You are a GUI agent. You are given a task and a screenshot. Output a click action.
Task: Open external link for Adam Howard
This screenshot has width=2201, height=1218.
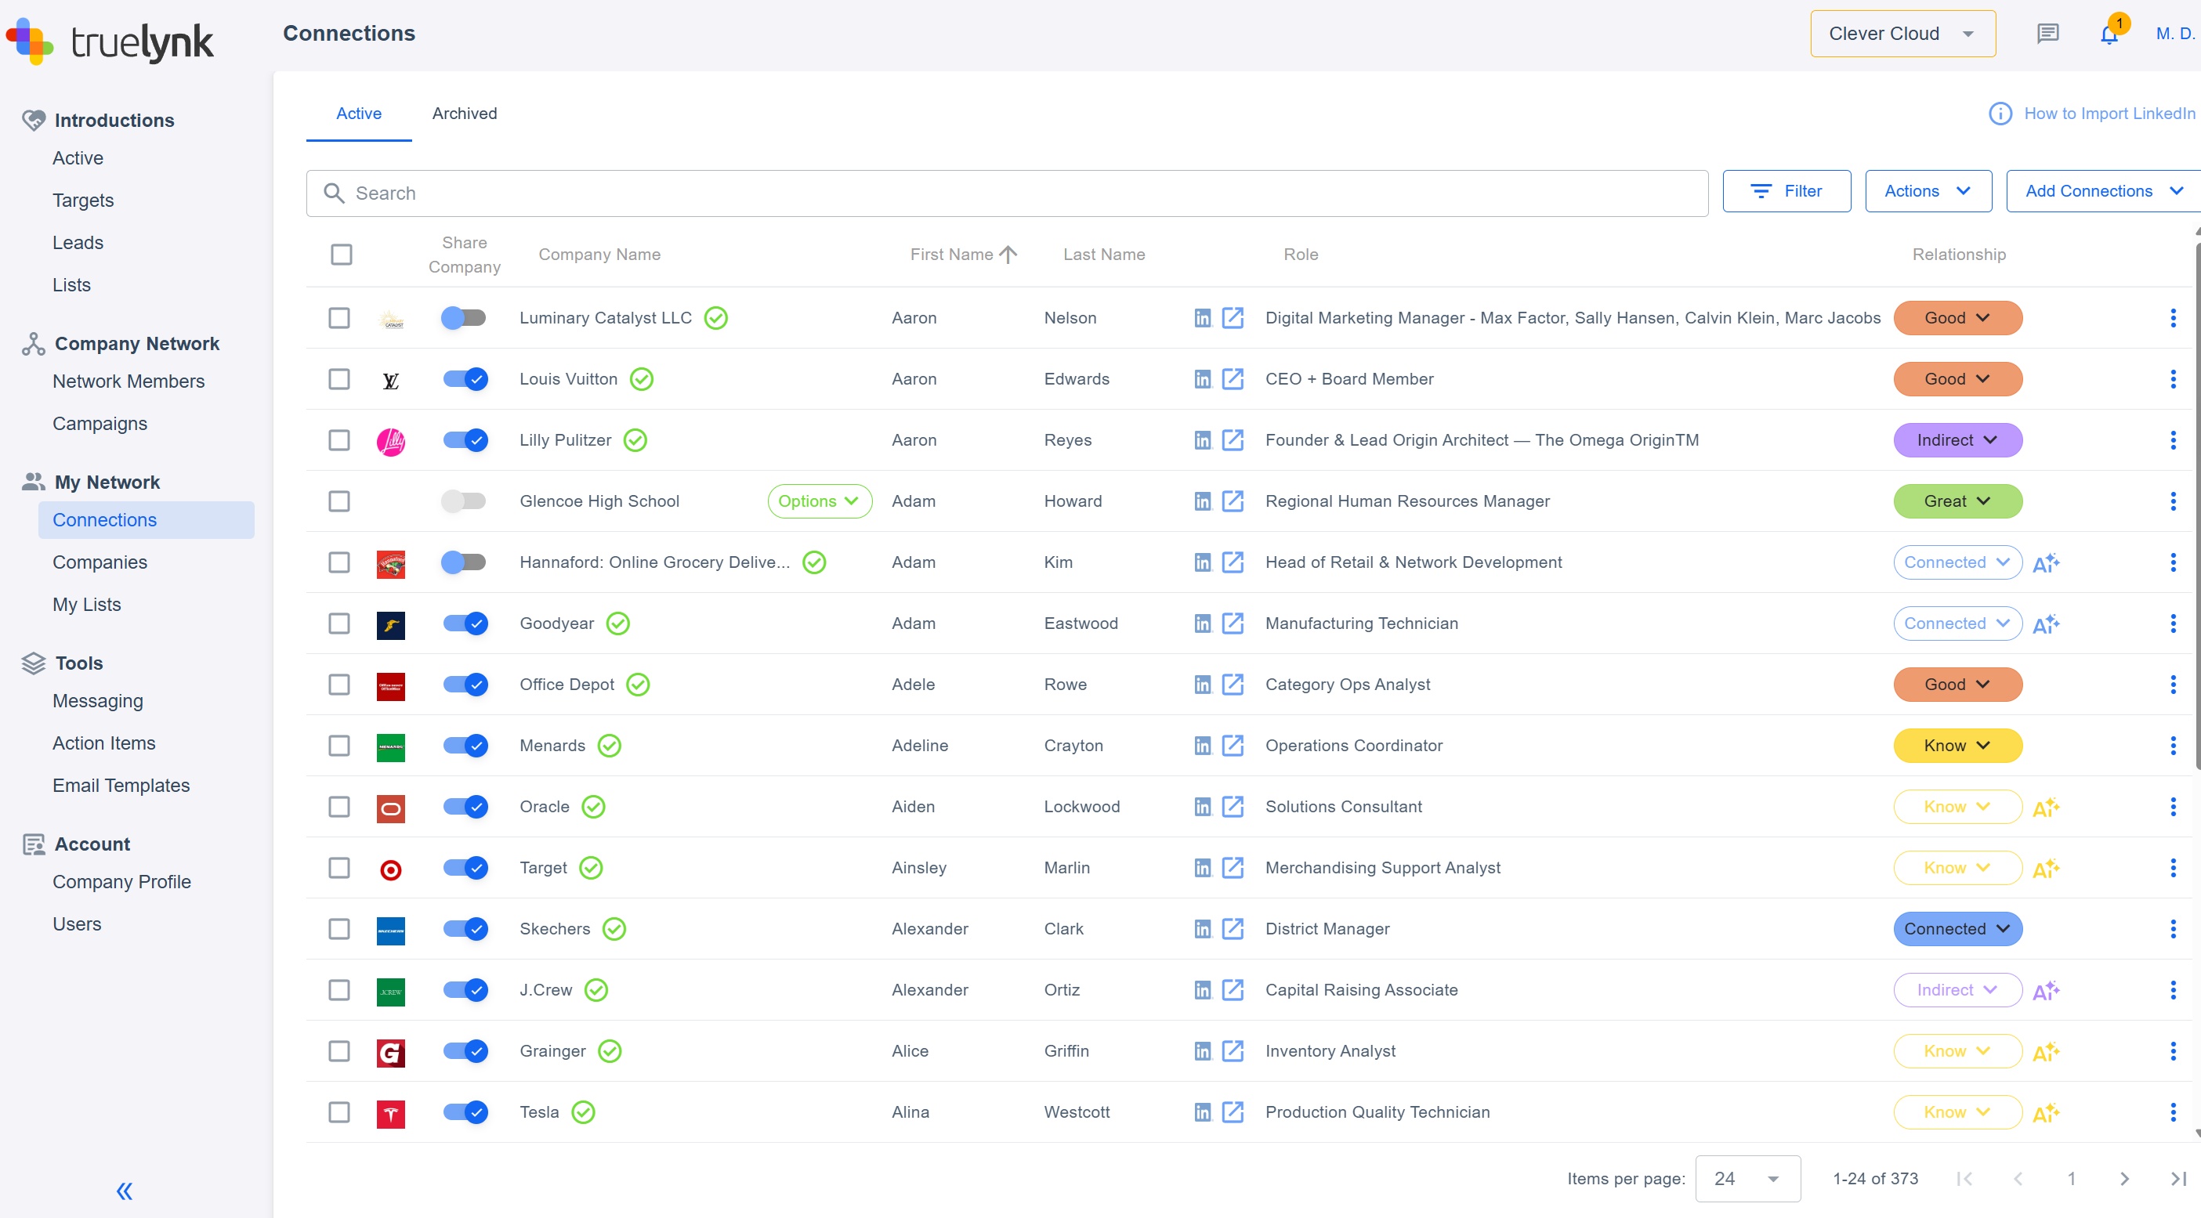(1232, 501)
